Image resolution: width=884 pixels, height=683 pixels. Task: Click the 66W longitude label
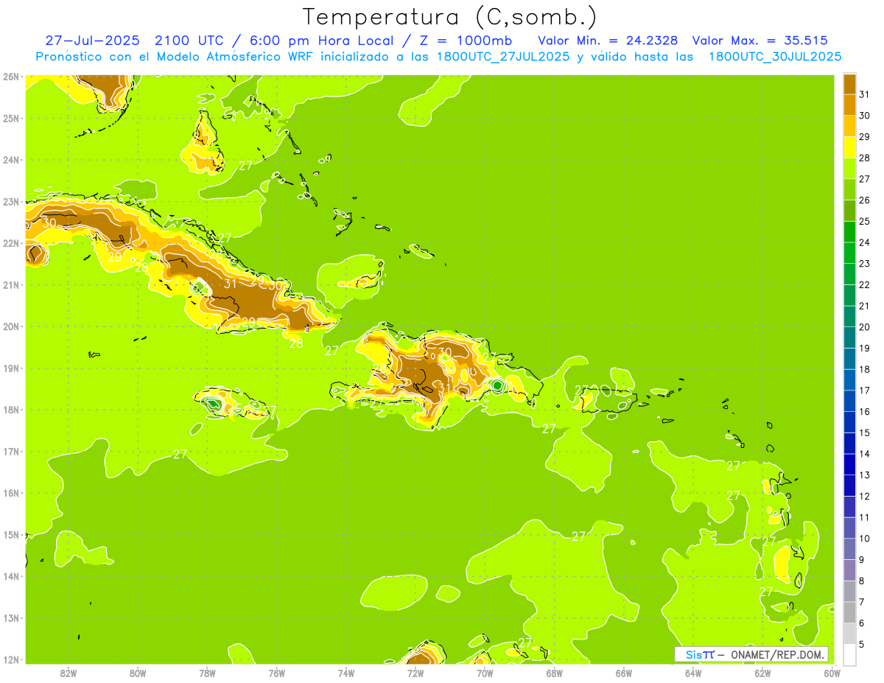(x=623, y=673)
